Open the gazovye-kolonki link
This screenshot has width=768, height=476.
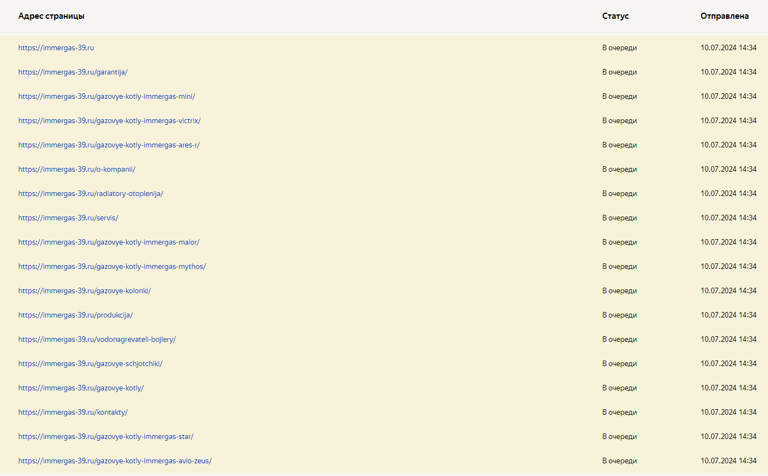(85, 290)
